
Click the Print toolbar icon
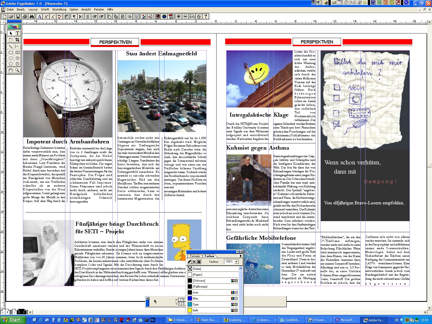click(x=25, y=16)
